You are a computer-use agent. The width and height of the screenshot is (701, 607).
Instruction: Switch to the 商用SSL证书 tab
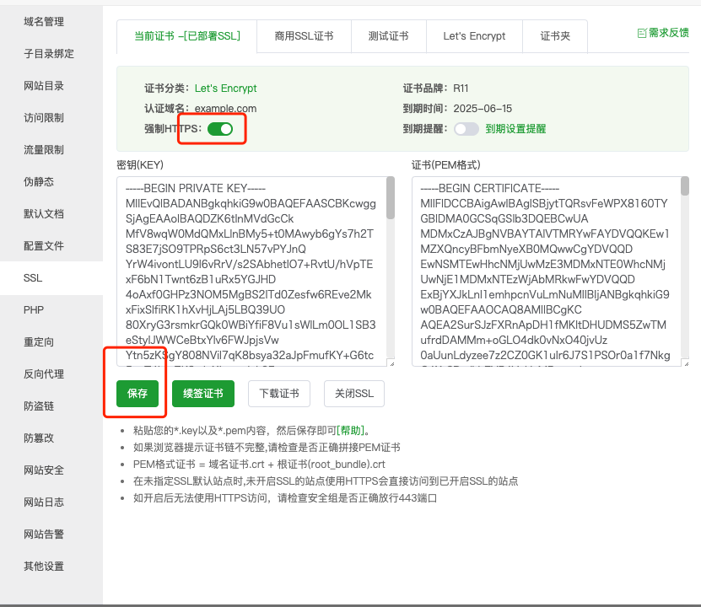(x=304, y=36)
